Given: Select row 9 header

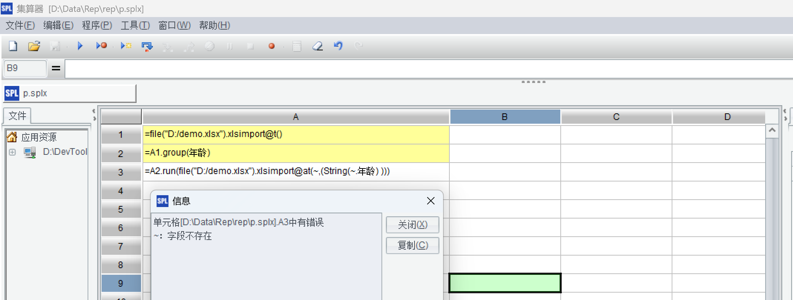Looking at the screenshot, I should click(x=121, y=283).
